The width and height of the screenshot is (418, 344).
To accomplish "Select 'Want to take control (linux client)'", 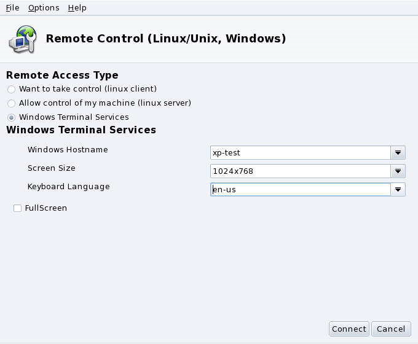I will pos(12,89).
